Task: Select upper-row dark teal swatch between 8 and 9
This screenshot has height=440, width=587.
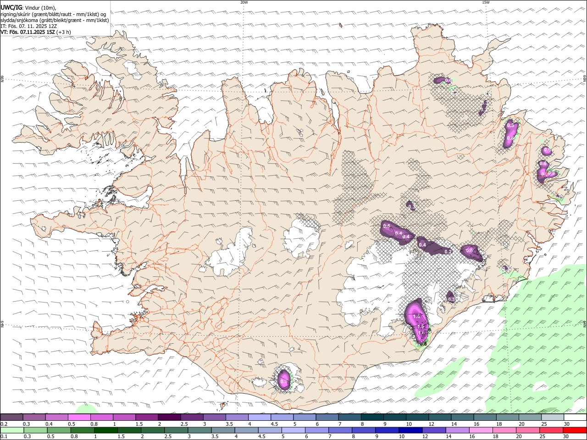Action: pyautogui.click(x=372, y=418)
